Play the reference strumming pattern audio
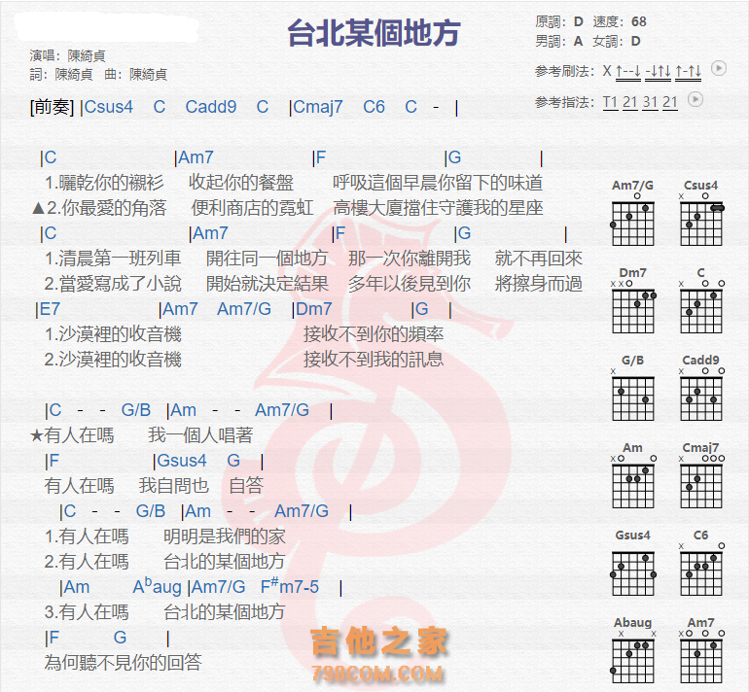749x692 pixels. coord(719,68)
